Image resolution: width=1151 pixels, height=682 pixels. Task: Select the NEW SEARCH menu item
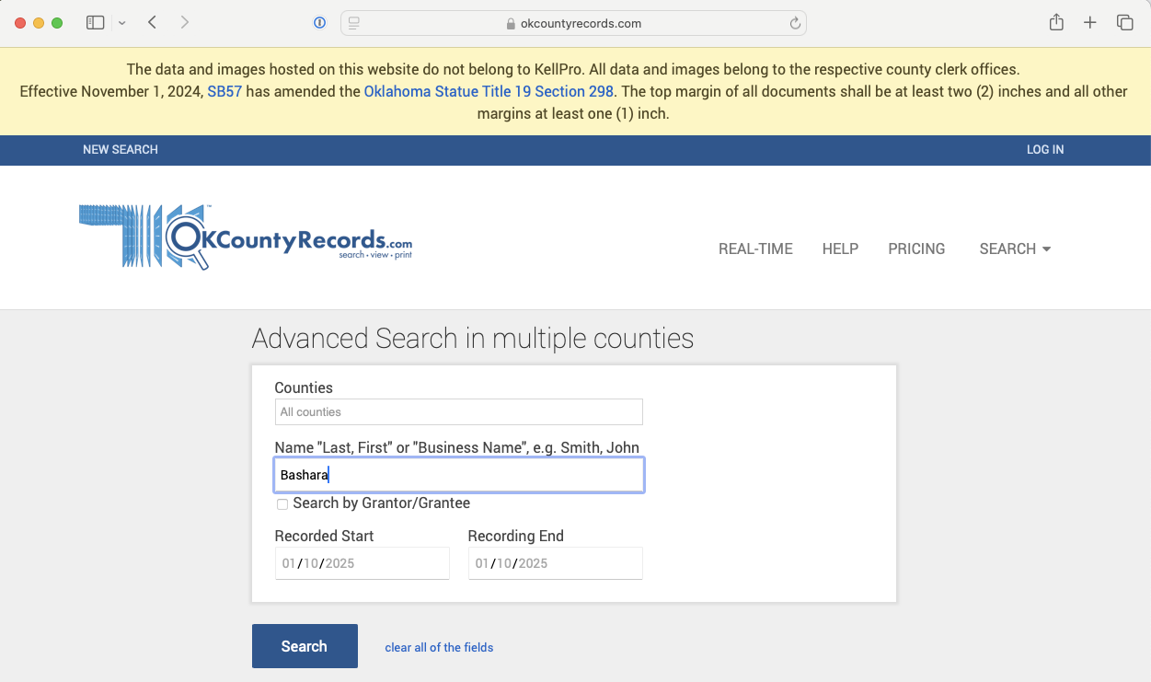120,149
